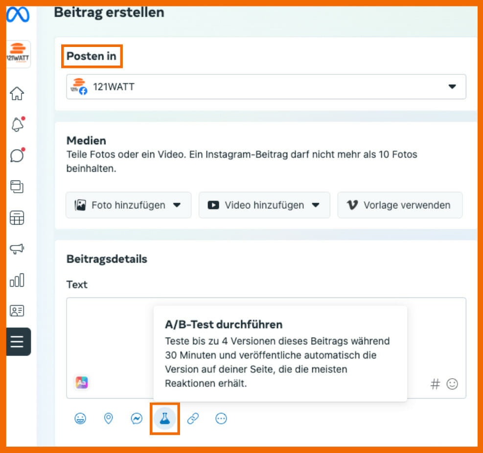The image size is (483, 453).
Task: Open the emoji picker below the text box
Action: (x=80, y=418)
